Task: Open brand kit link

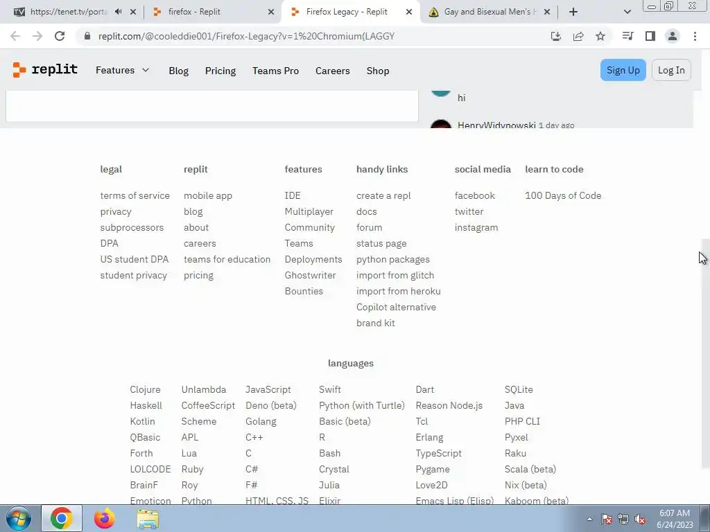Action: (x=375, y=323)
